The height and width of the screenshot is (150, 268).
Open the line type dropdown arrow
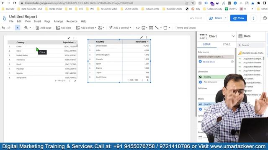pos(161,28)
